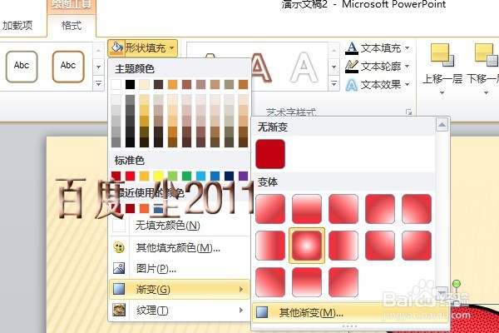Expand the shape styles gallery more button
The width and height of the screenshot is (499, 333).
(x=99, y=84)
